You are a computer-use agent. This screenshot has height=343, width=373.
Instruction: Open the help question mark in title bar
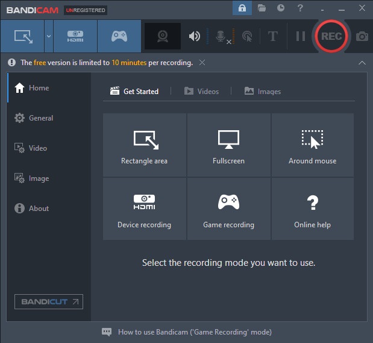[300, 8]
